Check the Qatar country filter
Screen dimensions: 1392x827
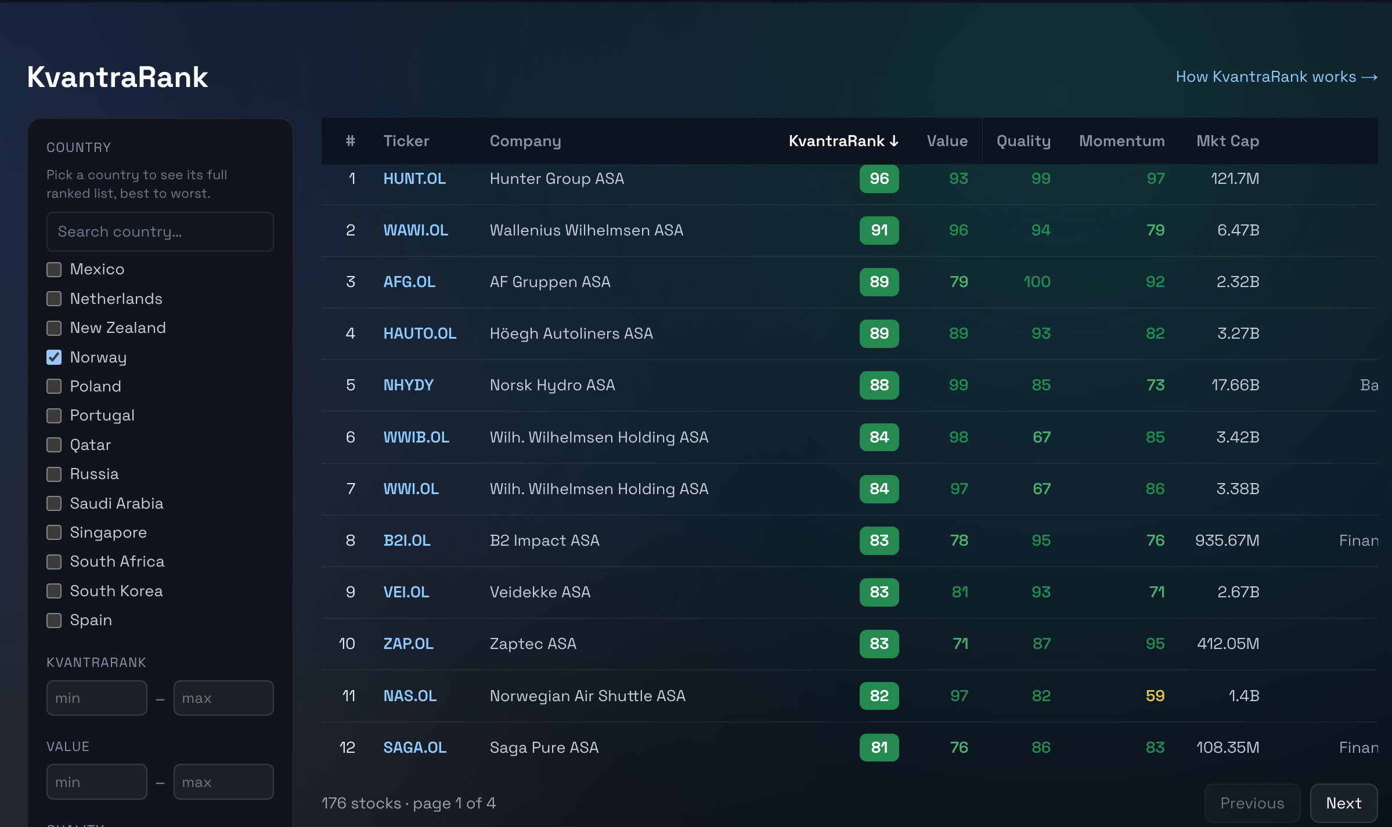click(x=54, y=445)
